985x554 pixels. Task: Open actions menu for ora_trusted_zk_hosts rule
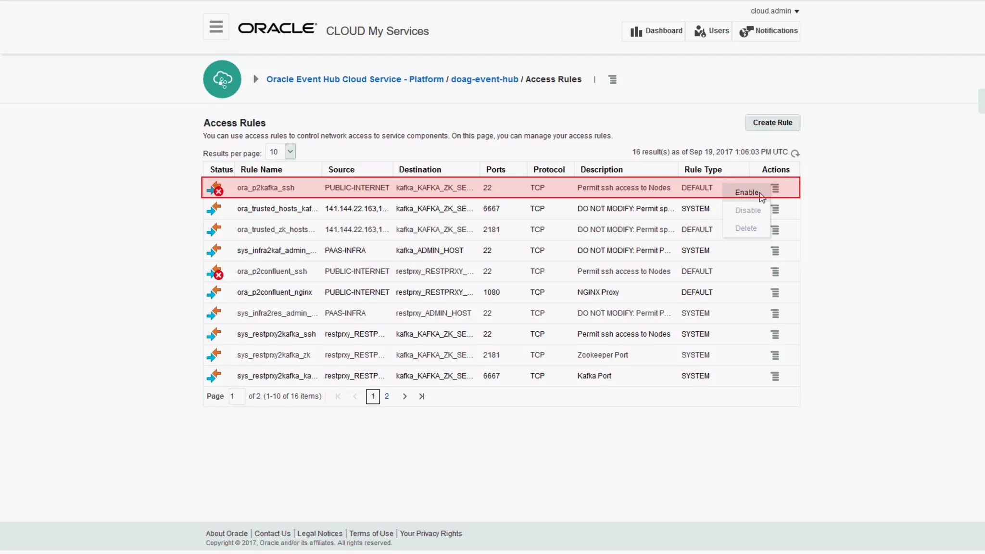pos(775,230)
